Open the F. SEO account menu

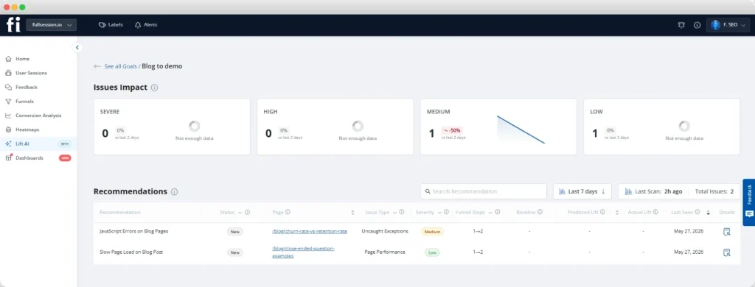(728, 24)
